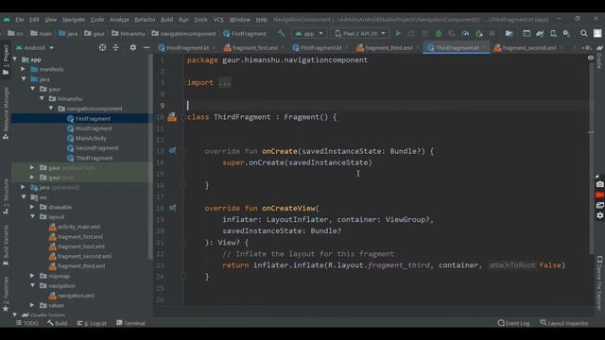The height and width of the screenshot is (340, 605).
Task: Open the Terminal tool window
Action: click(x=130, y=323)
